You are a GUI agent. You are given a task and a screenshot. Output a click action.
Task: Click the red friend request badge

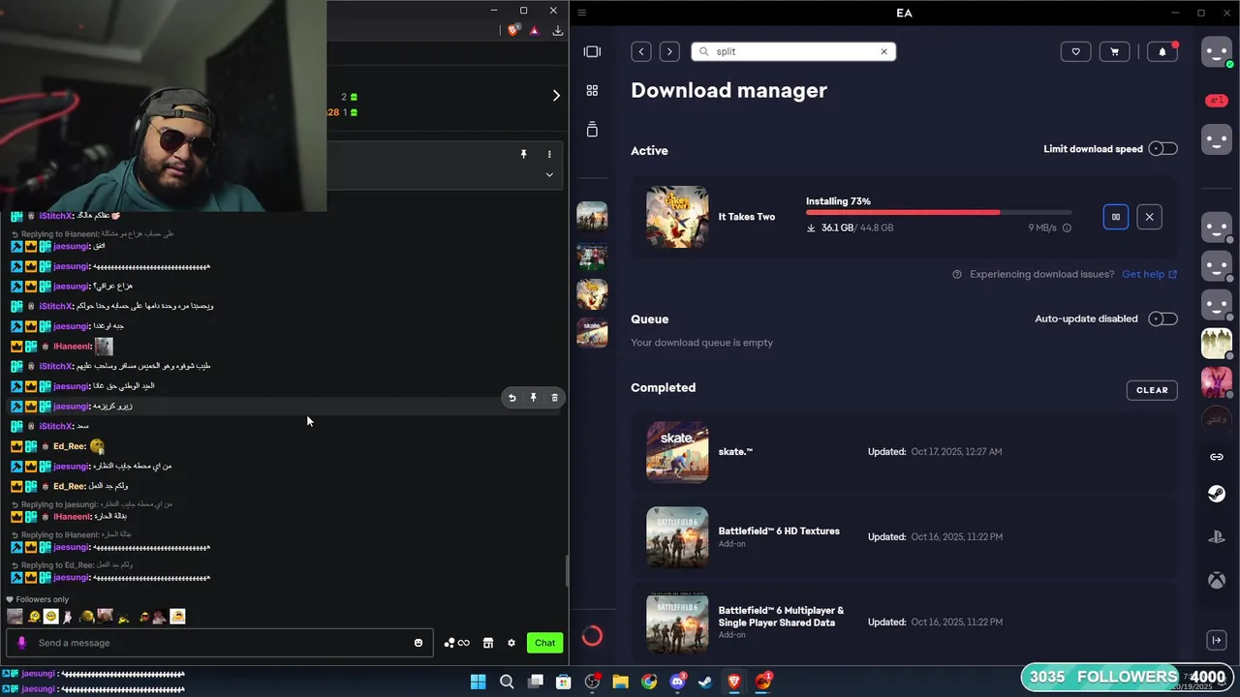coord(1217,101)
